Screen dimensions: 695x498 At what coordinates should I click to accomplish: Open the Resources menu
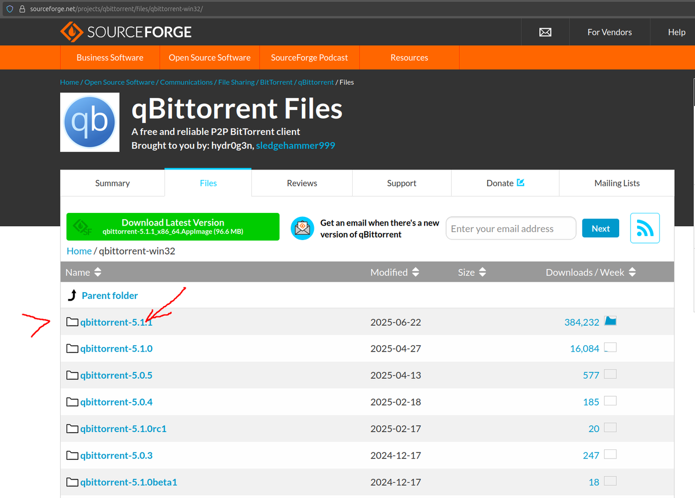click(409, 57)
